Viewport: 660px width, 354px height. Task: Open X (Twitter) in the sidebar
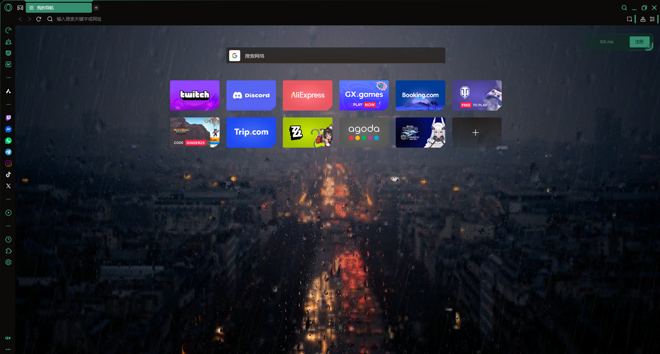coord(8,186)
